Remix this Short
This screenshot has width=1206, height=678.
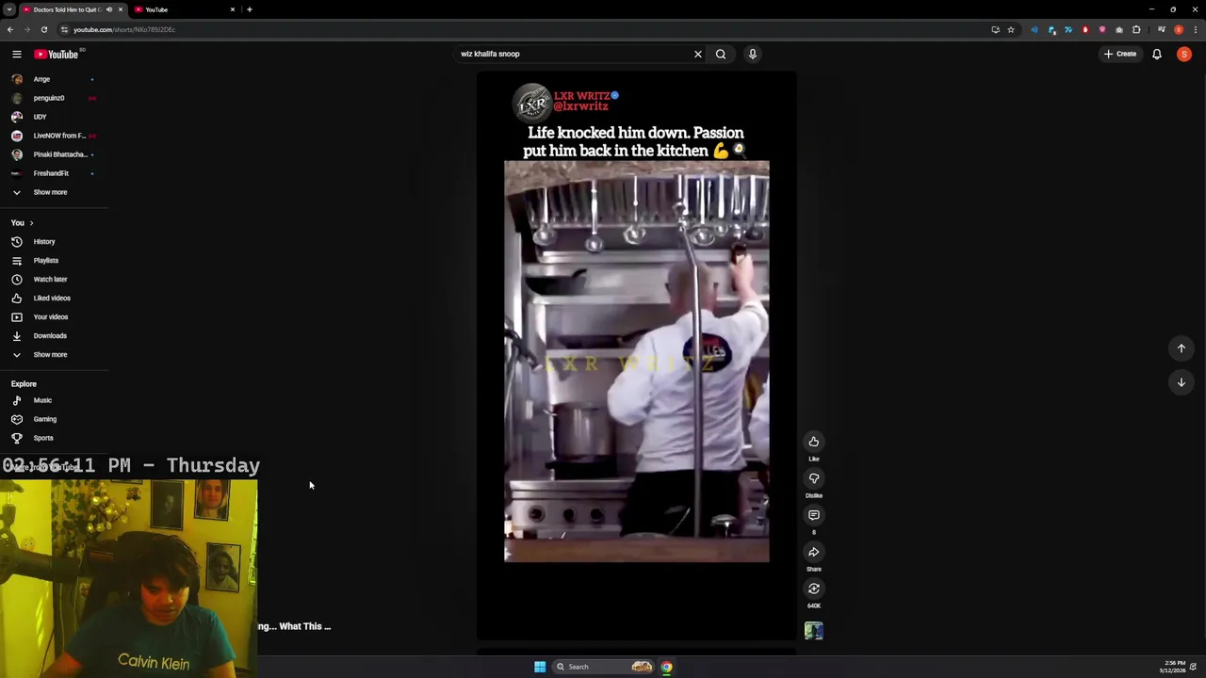point(814,589)
